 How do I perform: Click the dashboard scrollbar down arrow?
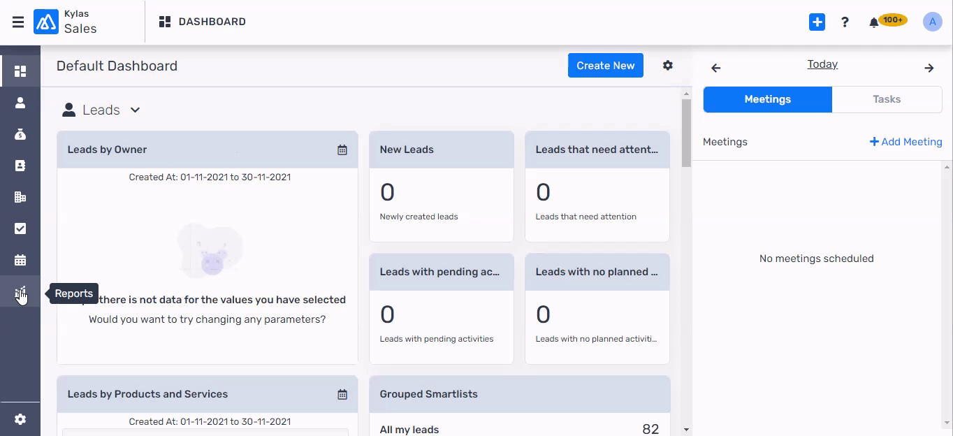[x=687, y=430]
